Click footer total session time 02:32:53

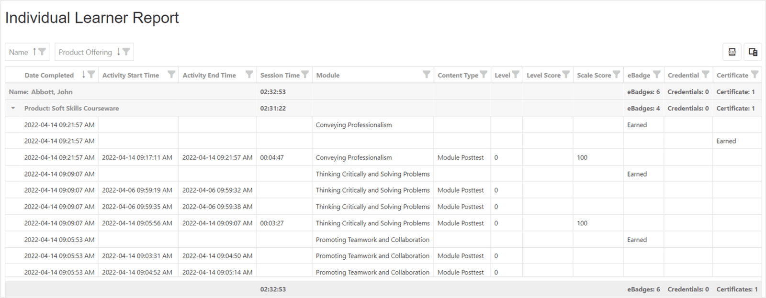pos(273,289)
